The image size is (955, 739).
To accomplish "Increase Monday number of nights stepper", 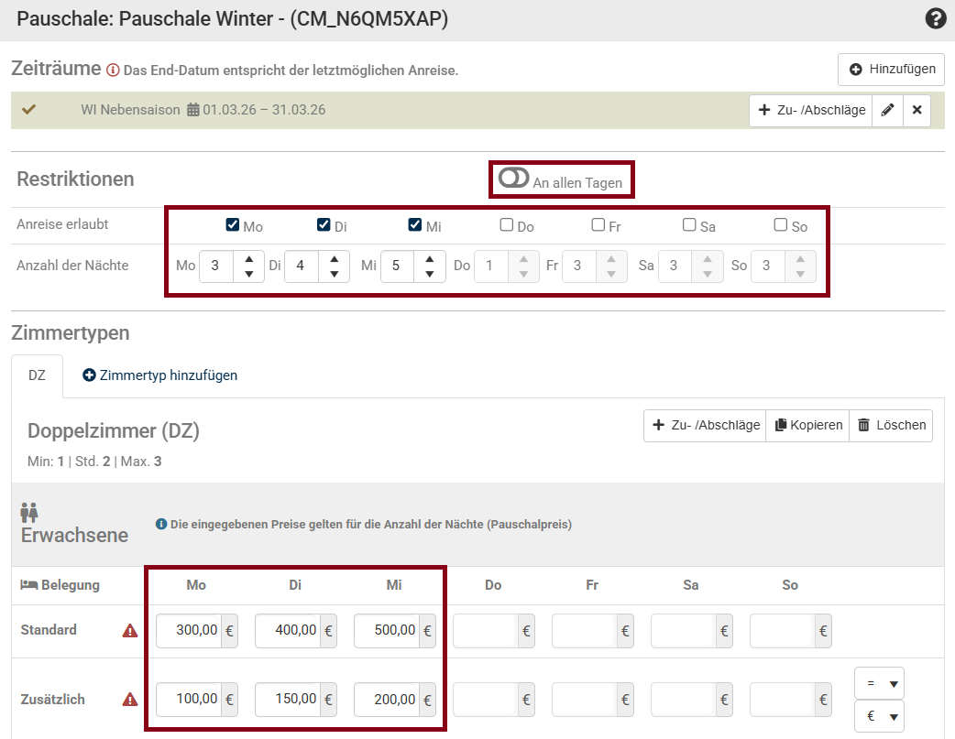I will pyautogui.click(x=249, y=259).
